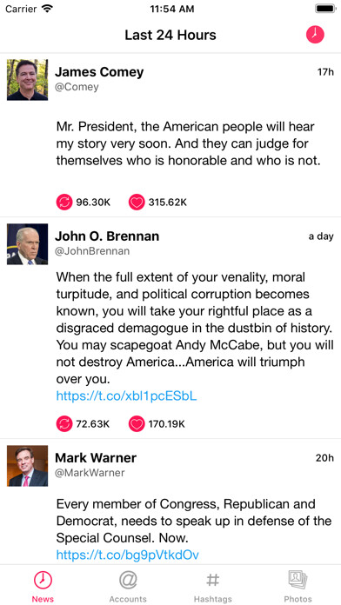Tap James Comey's profile photo
The height and width of the screenshot is (605, 341).
click(28, 80)
